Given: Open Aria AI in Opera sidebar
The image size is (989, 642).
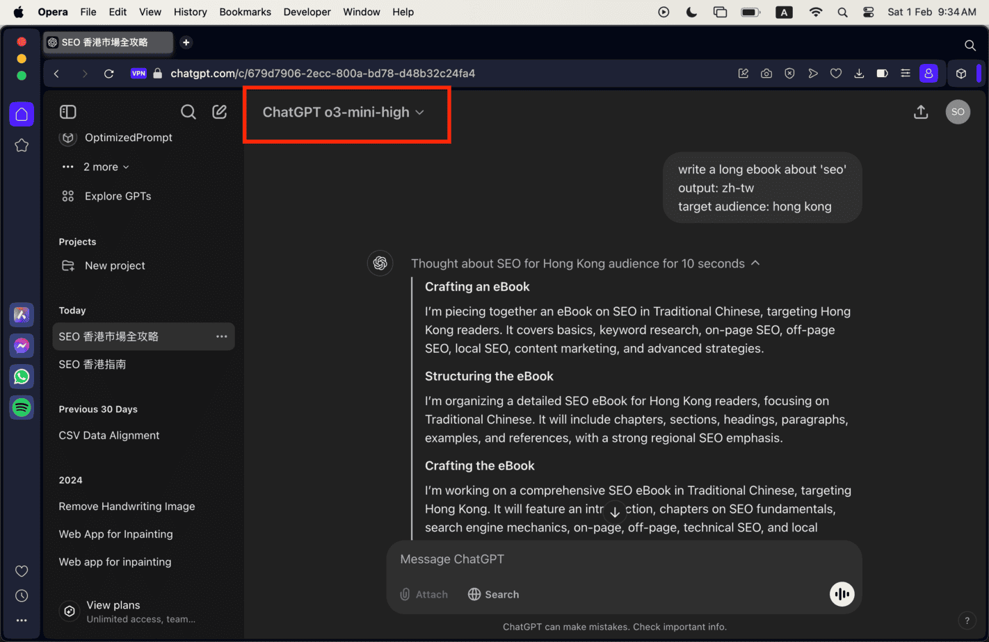Looking at the screenshot, I should tap(22, 315).
